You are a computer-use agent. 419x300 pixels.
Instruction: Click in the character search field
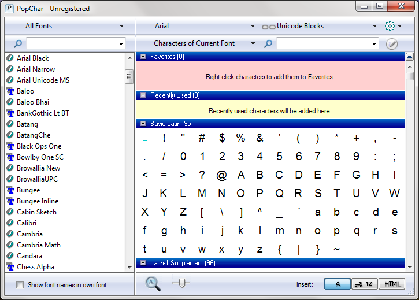pyautogui.click(x=324, y=43)
